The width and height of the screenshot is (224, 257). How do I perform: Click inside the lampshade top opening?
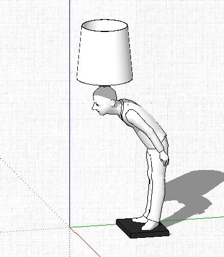[105, 26]
